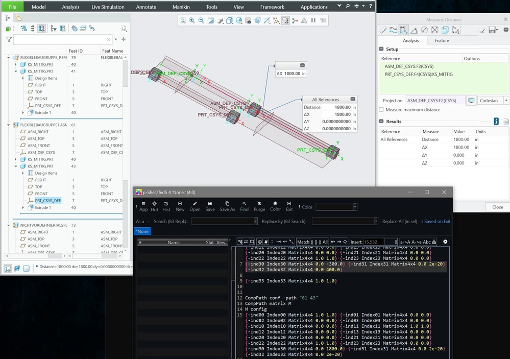Click the display computer icon next to Projection
This screenshot has height=359, width=510.
pos(471,101)
